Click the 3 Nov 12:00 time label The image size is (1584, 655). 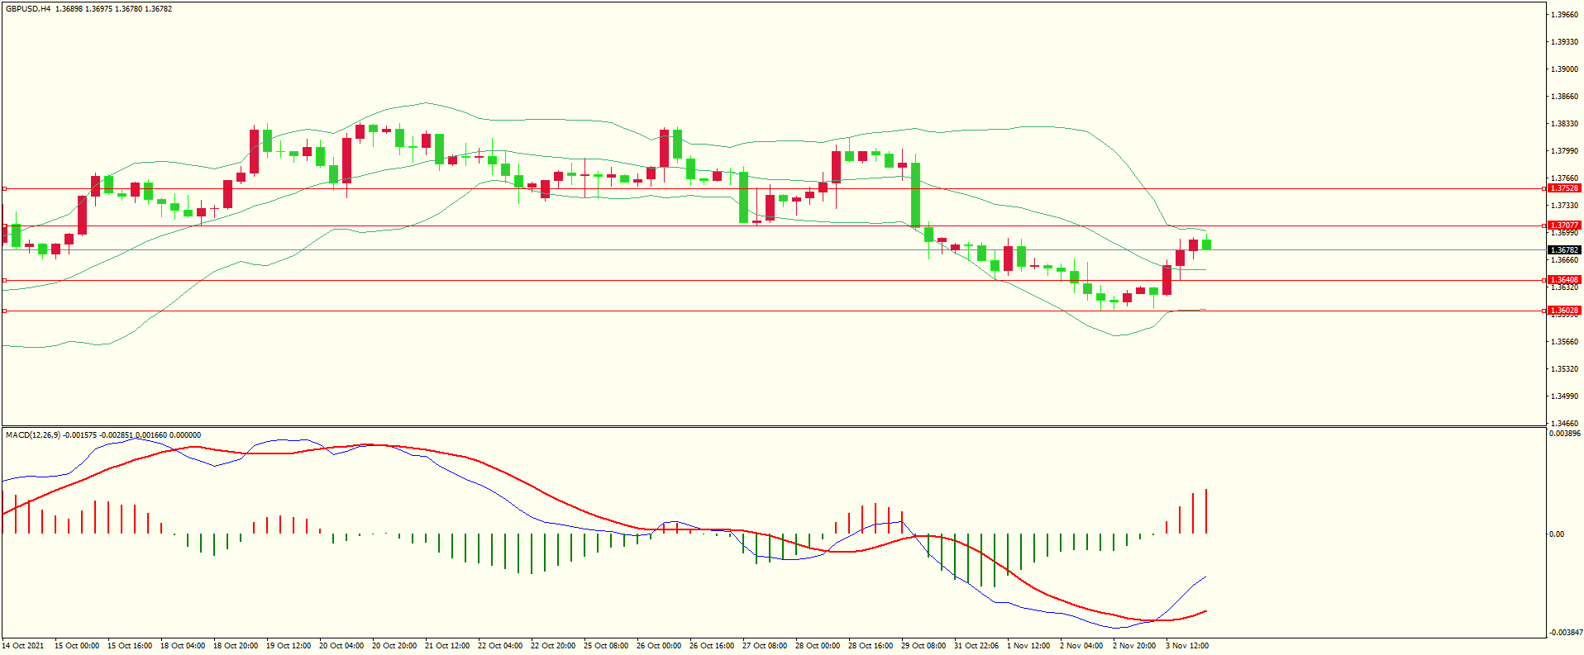[1187, 646]
